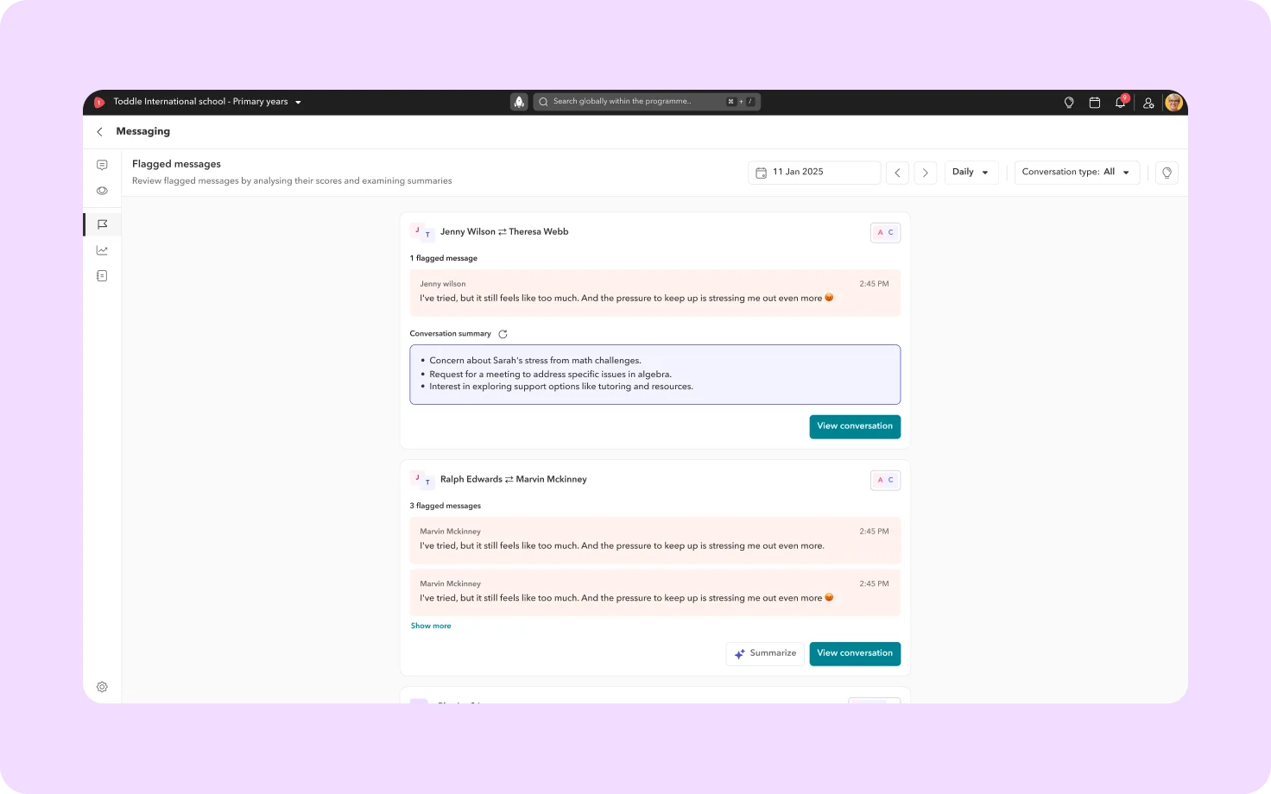Select the flagged messages flag sidebar icon
Viewport: 1271px width, 794px height.
pyautogui.click(x=102, y=224)
